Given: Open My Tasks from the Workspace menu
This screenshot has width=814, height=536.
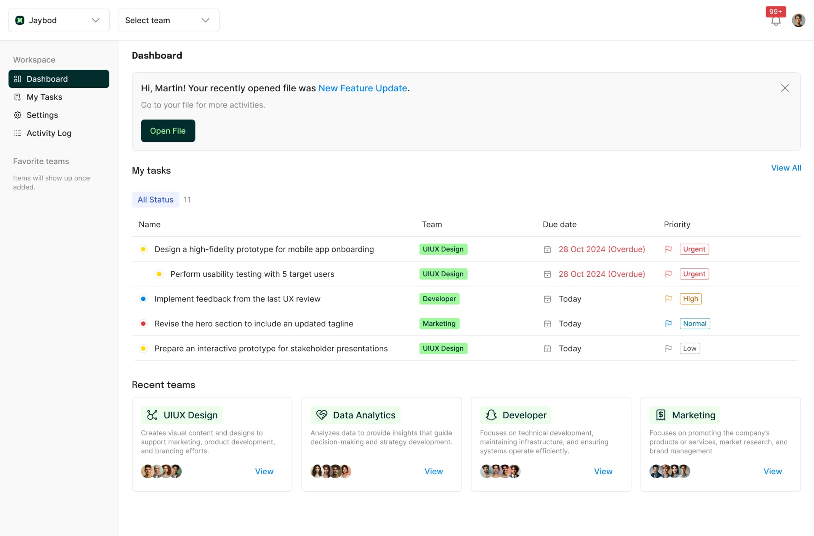Looking at the screenshot, I should pyautogui.click(x=44, y=97).
